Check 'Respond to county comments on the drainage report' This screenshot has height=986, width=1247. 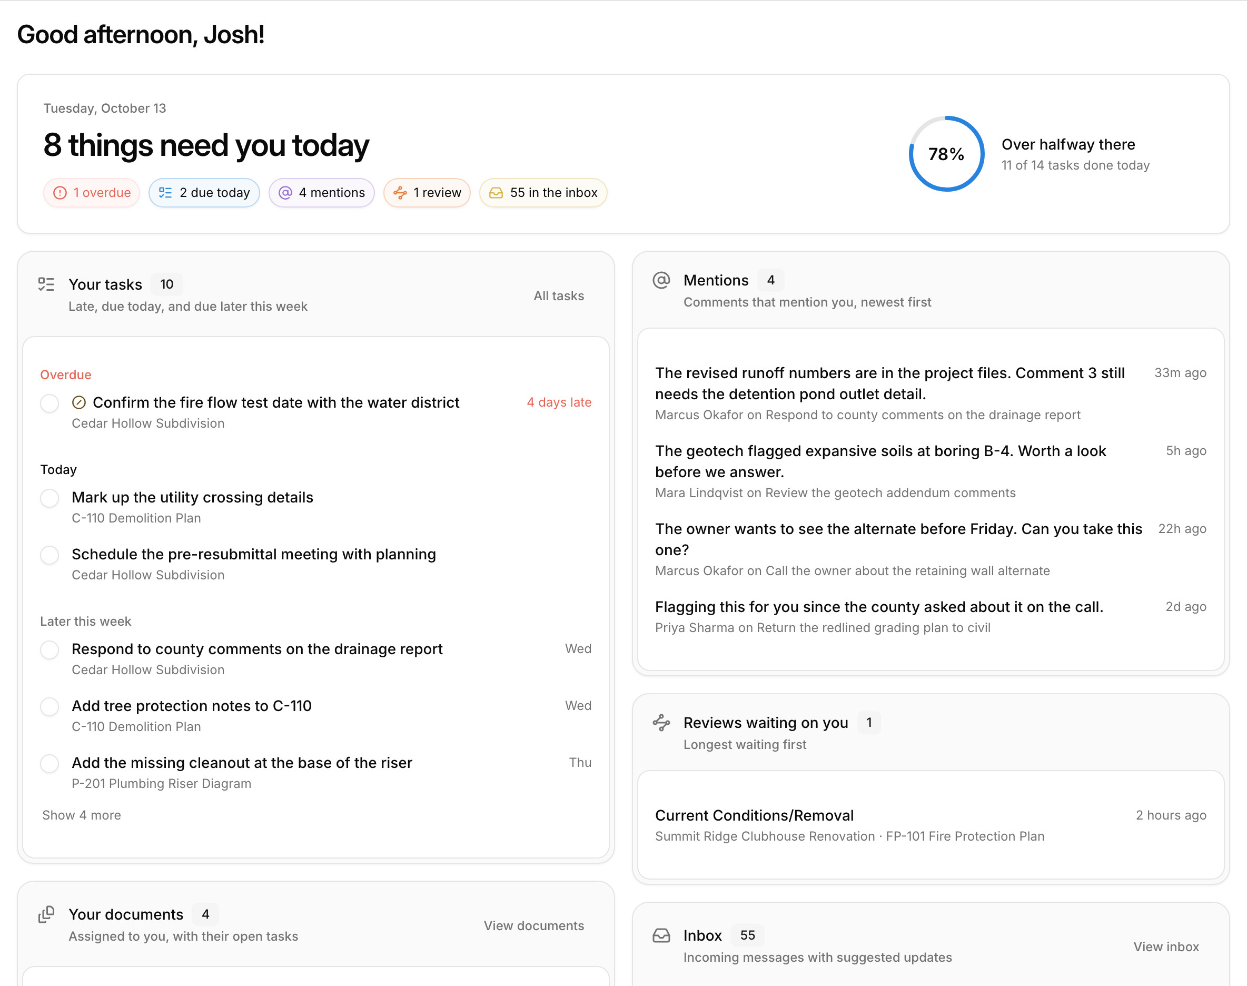coord(50,649)
